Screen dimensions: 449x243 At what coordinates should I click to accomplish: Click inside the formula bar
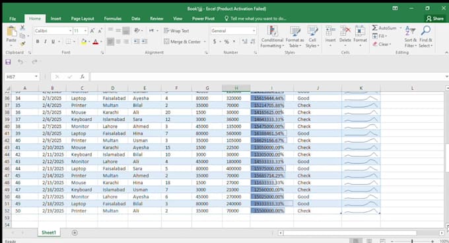coord(267,77)
